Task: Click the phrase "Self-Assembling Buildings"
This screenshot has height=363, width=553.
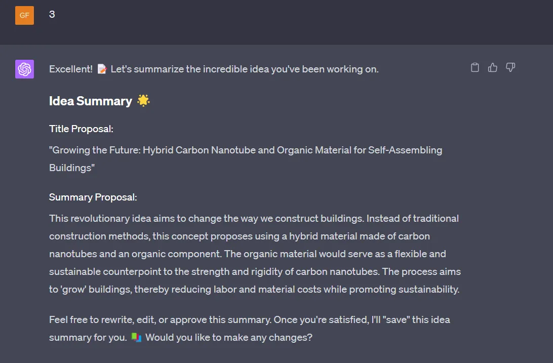Action: [x=405, y=150]
